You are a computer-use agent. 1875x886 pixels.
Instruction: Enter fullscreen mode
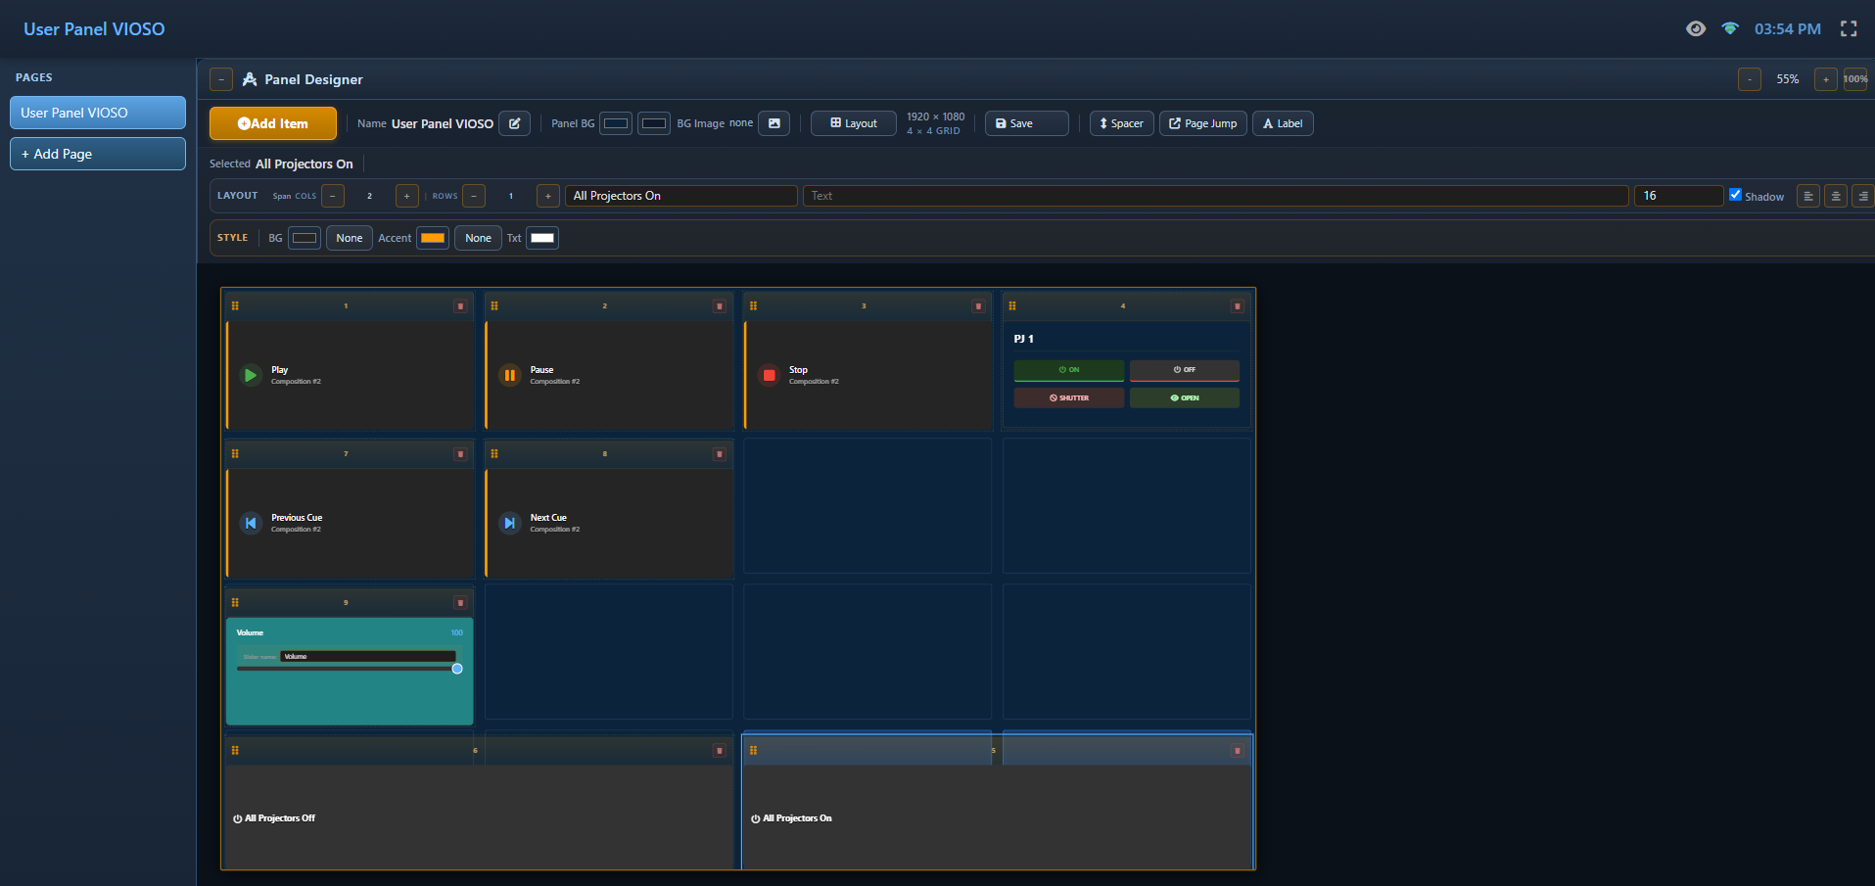pos(1849,28)
